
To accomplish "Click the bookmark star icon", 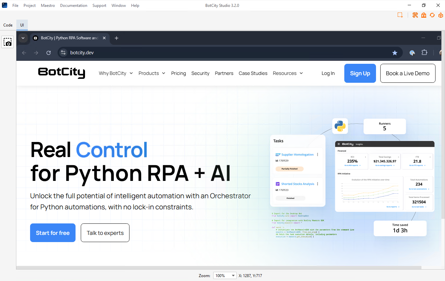I will coord(395,53).
